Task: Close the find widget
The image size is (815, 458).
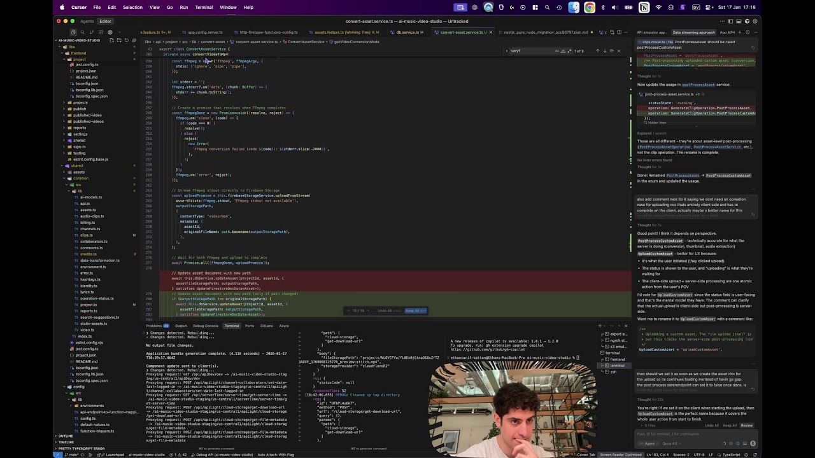Action: coord(618,51)
